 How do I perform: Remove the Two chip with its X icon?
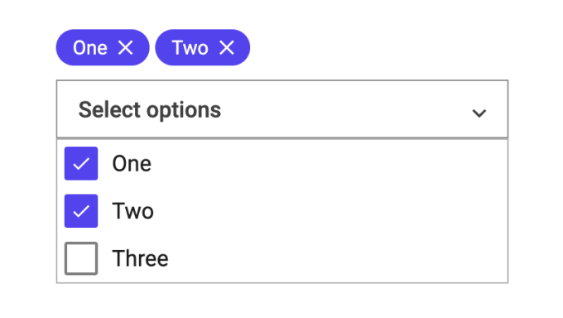click(x=227, y=47)
